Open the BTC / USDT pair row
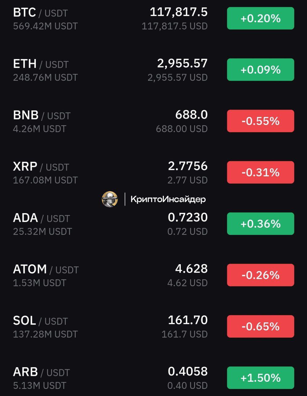Screen dimensions: 307x396 pyautogui.click(x=153, y=19)
